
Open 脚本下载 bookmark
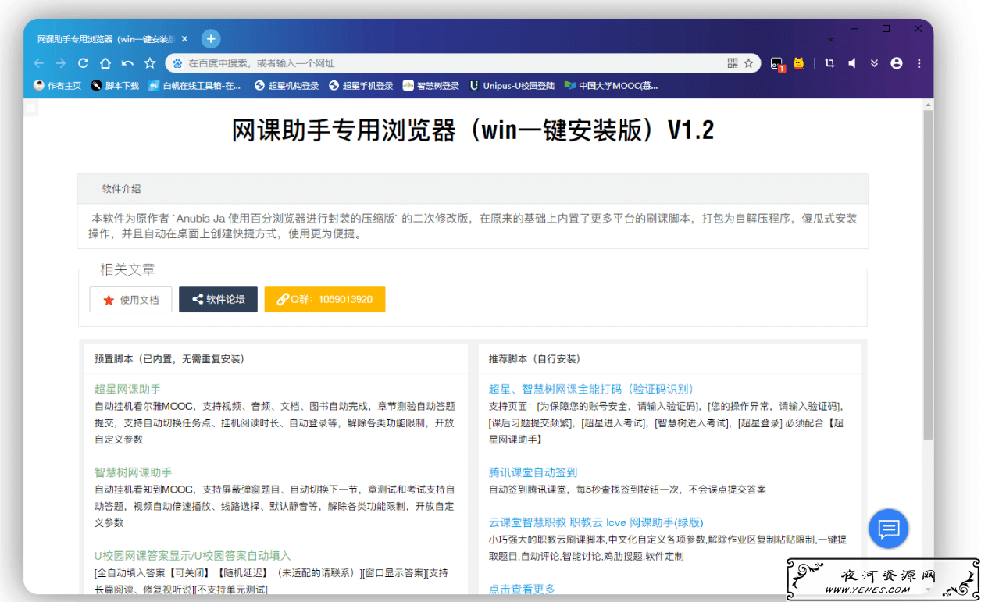pyautogui.click(x=115, y=86)
